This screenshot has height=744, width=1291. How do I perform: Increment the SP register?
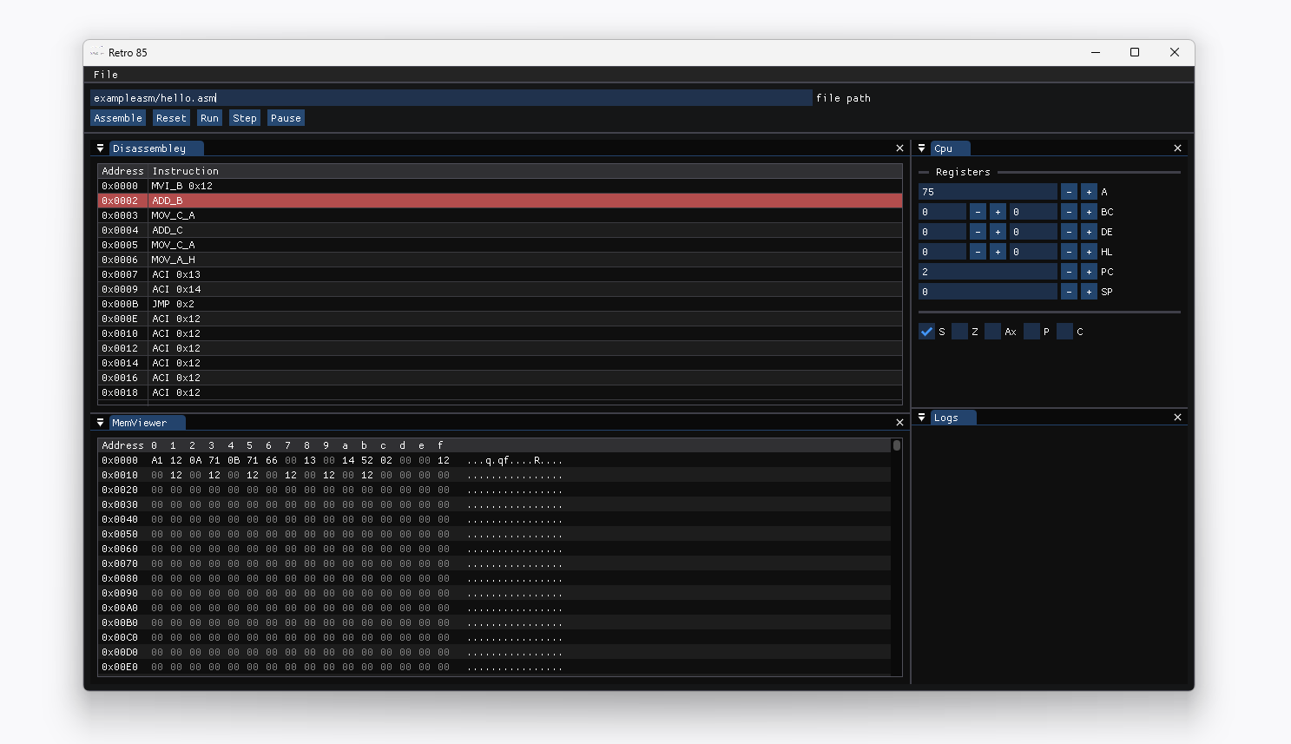click(x=1089, y=292)
